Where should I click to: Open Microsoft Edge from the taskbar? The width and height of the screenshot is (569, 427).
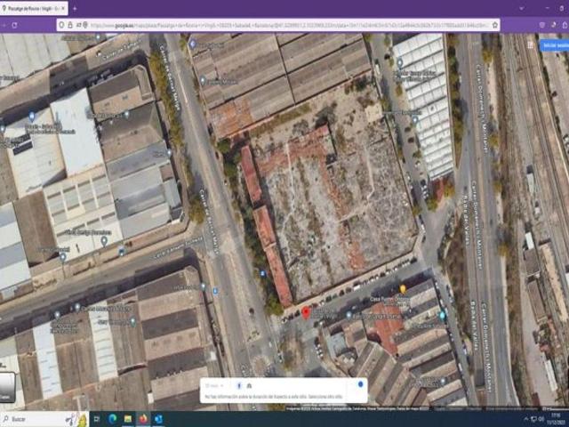click(112, 419)
